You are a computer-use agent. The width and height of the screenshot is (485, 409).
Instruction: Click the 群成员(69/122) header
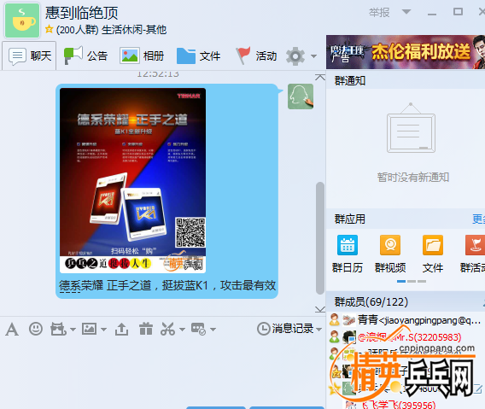(x=371, y=301)
